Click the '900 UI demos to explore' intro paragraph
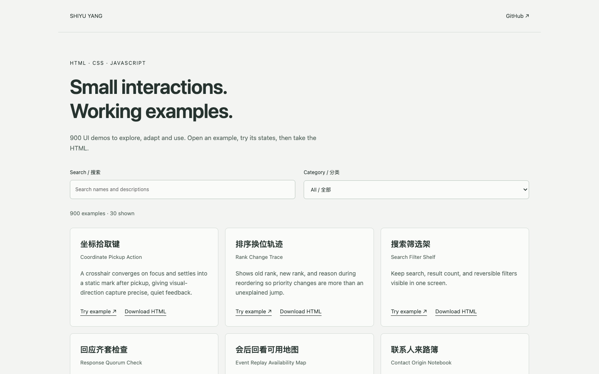Image resolution: width=599 pixels, height=374 pixels. [x=193, y=143]
